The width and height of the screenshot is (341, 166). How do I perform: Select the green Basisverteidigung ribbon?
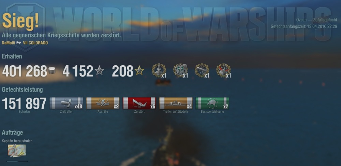(212, 103)
